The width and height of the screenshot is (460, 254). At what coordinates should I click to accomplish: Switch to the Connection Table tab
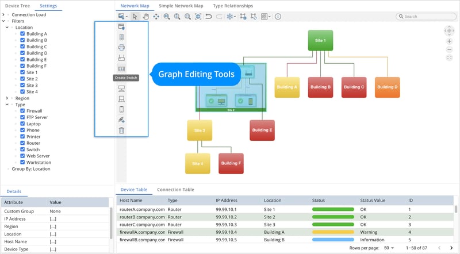click(x=175, y=190)
